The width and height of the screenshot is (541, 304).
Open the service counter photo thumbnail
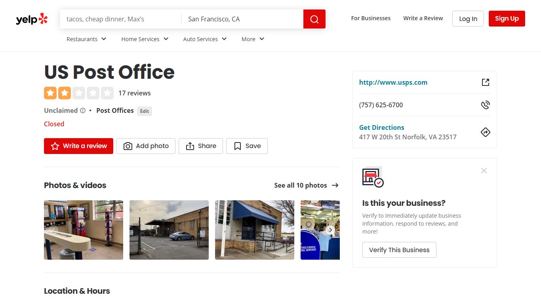pyautogui.click(x=320, y=230)
